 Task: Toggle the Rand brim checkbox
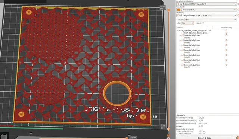tap(203, 23)
